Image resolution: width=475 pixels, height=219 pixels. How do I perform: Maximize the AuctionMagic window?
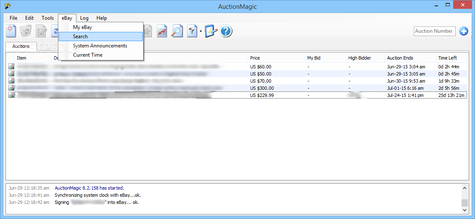tap(447, 5)
